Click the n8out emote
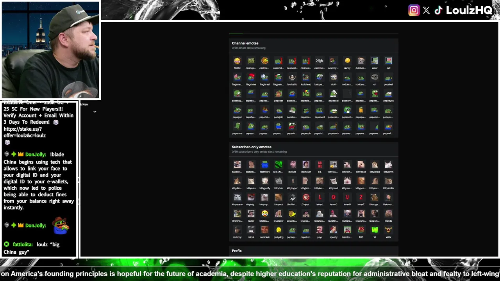The width and height of the screenshot is (500, 281). click(x=251, y=230)
